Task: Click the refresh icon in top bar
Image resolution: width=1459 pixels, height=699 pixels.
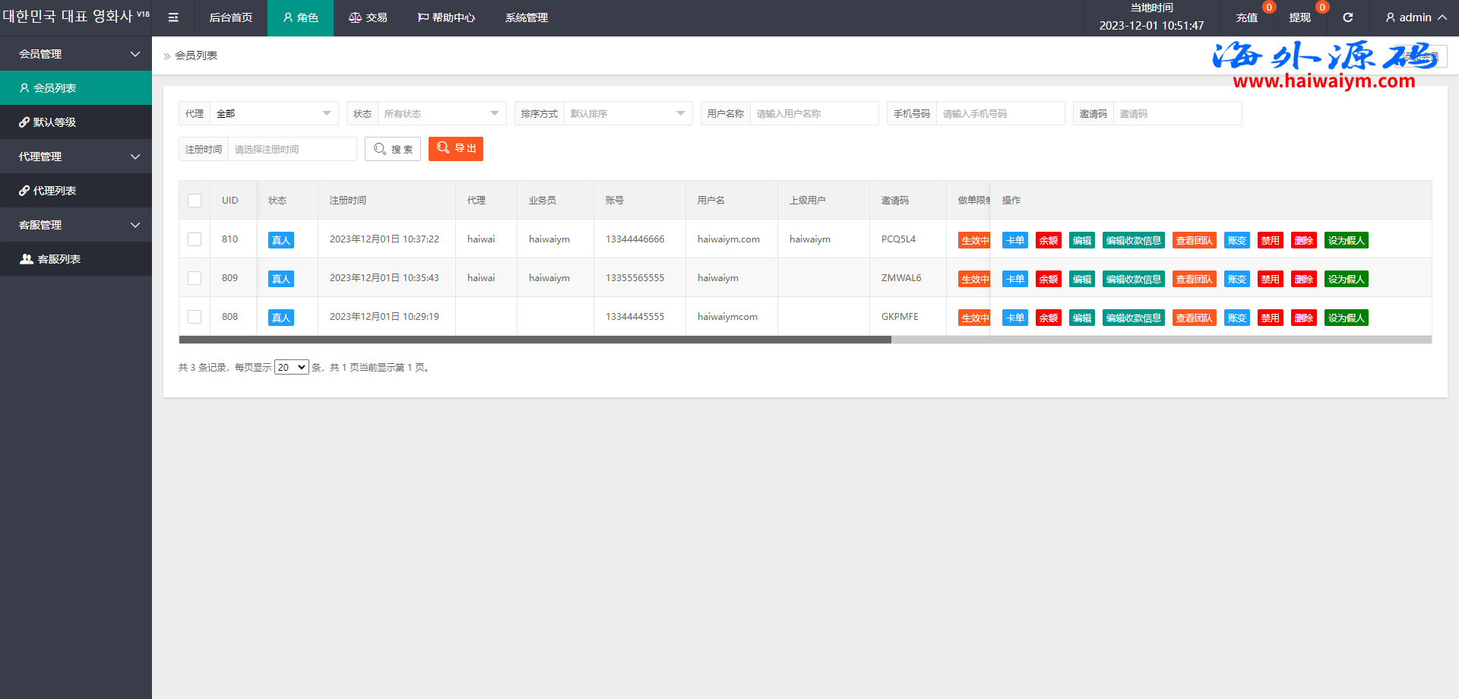Action: 1347,17
